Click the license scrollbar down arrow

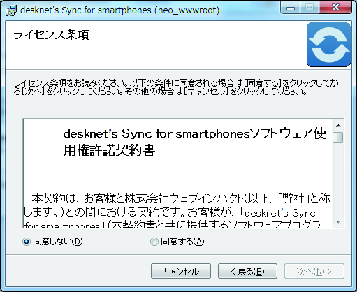coord(338,222)
